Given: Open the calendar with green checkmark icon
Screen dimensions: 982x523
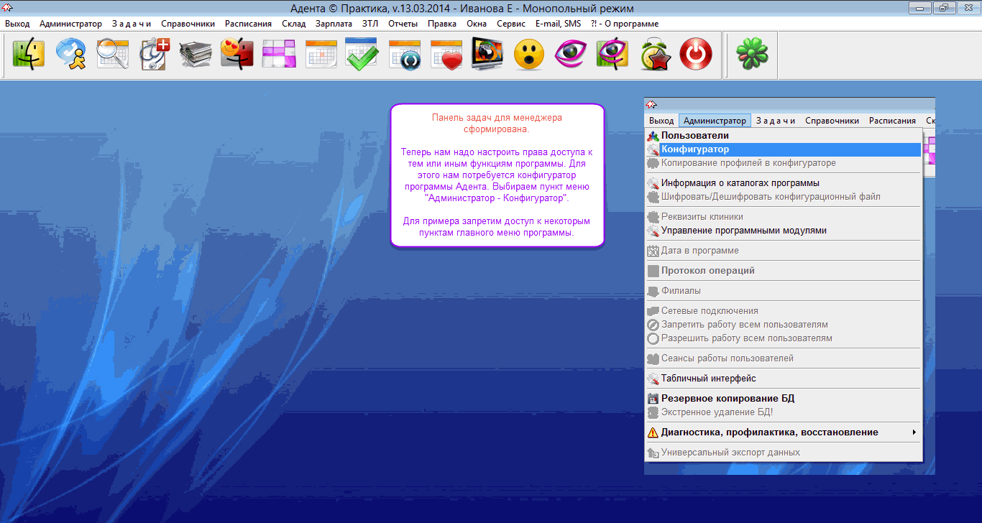Looking at the screenshot, I should 362,54.
